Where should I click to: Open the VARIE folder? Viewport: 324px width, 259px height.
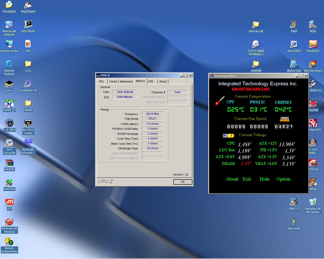point(28,105)
